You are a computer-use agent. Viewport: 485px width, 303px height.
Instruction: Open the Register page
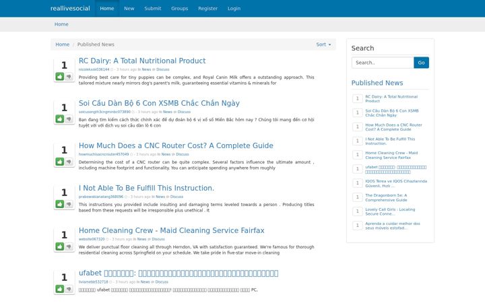[208, 8]
